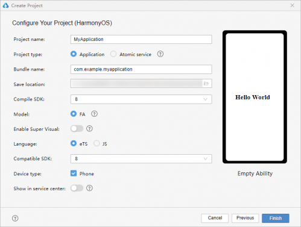The height and width of the screenshot is (227, 301).
Task: Click the Empty Ability phone preview
Action: [x=255, y=97]
